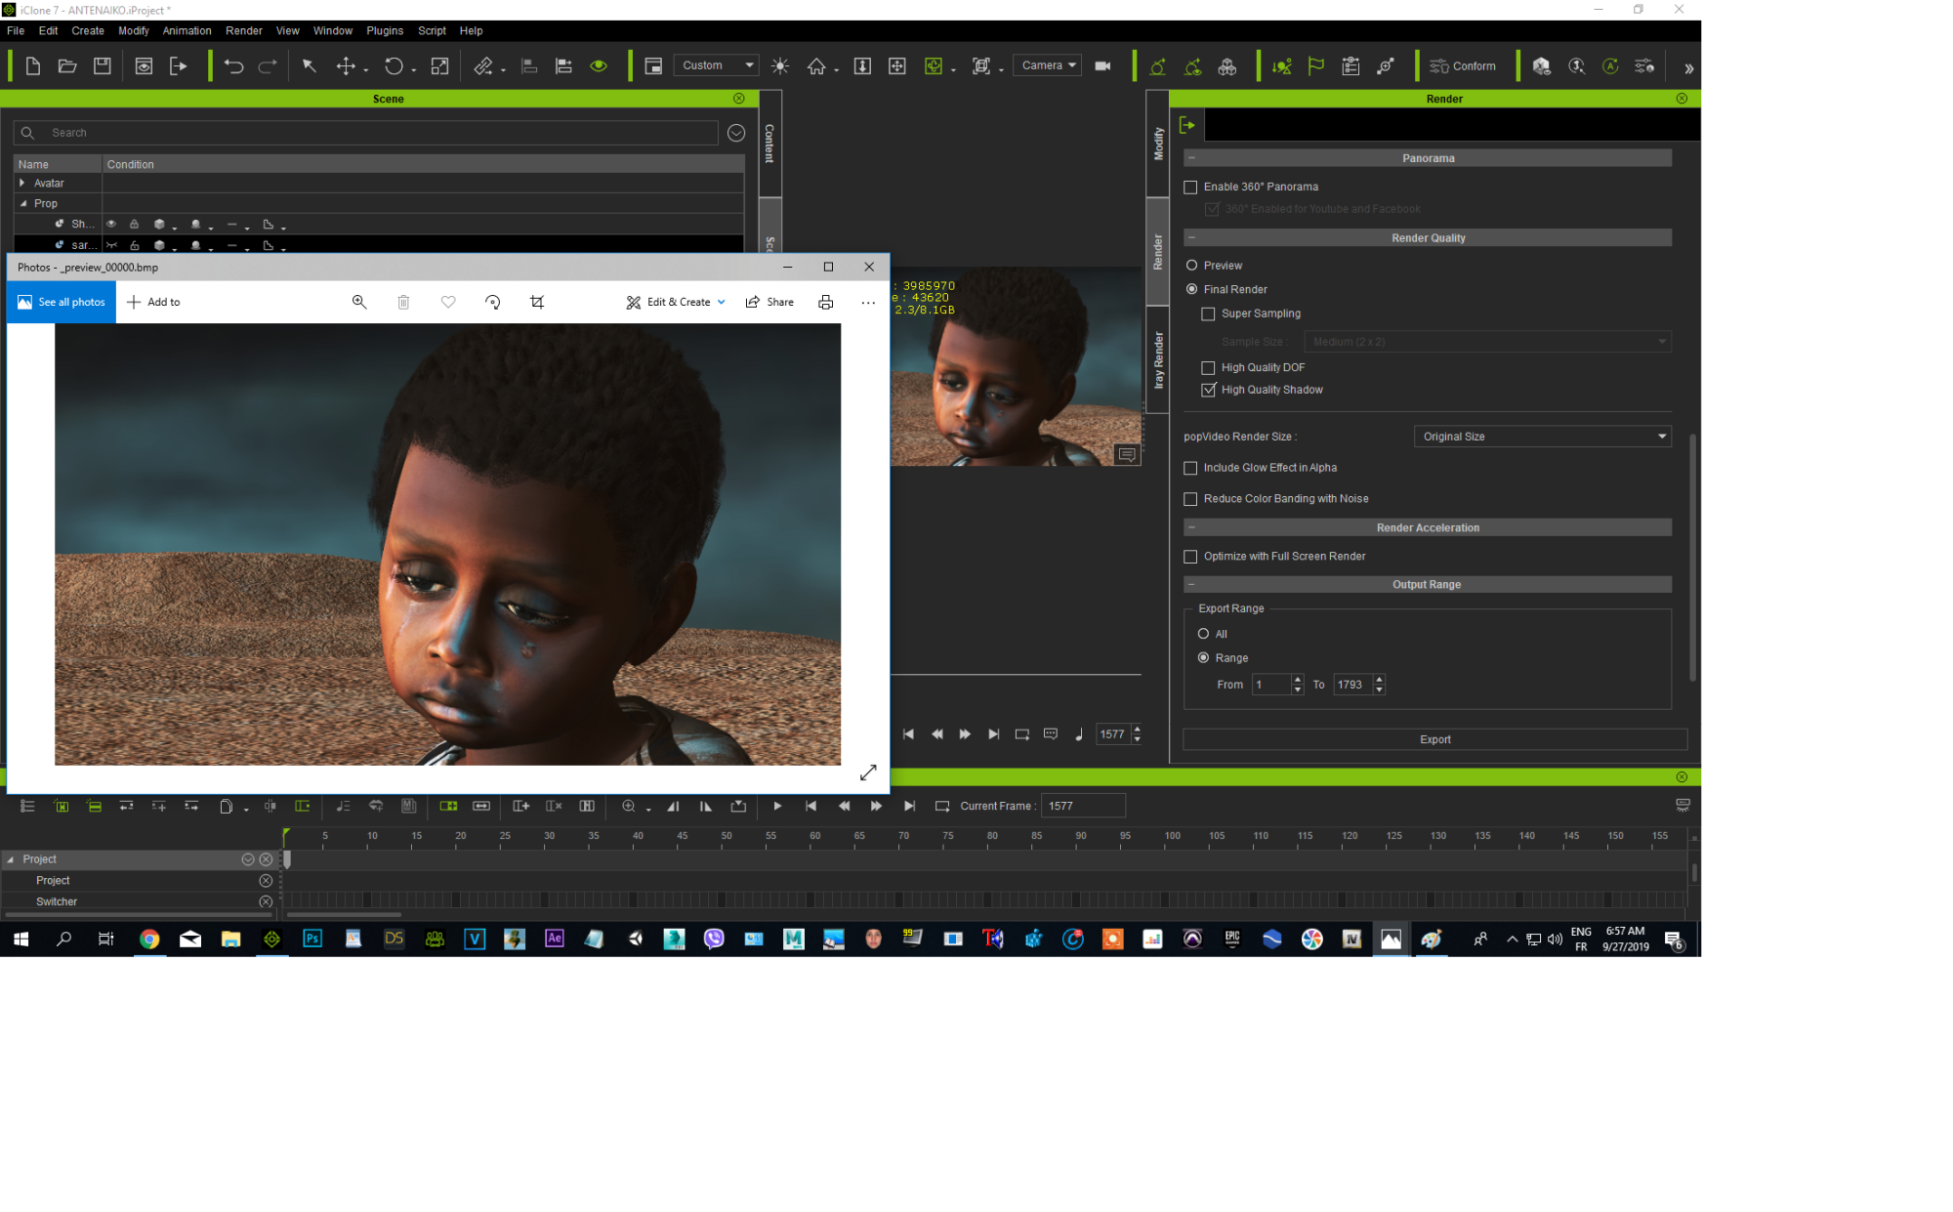1953x1212 pixels.
Task: Activate the Scale object tool
Action: click(x=440, y=66)
